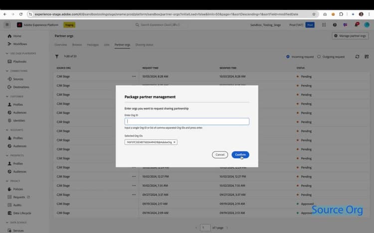Screen dimensions: 374x233
Task: Collapse the Prospects section
Action: pos(6,155)
